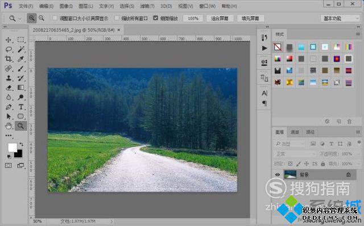Uncheck the 细微缩放 checkbox

[155, 18]
